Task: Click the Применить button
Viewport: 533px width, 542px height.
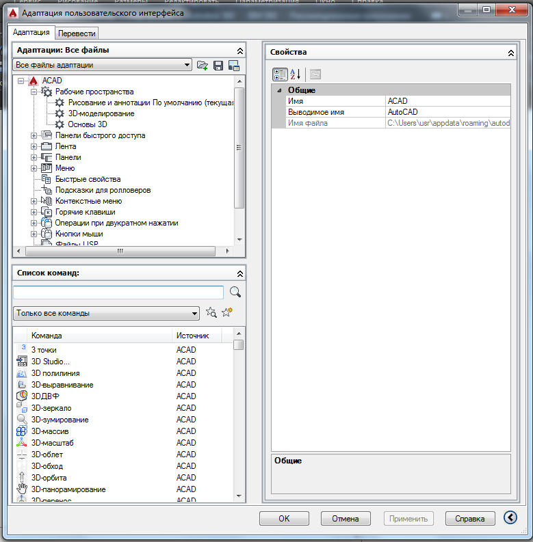Action: 408,519
